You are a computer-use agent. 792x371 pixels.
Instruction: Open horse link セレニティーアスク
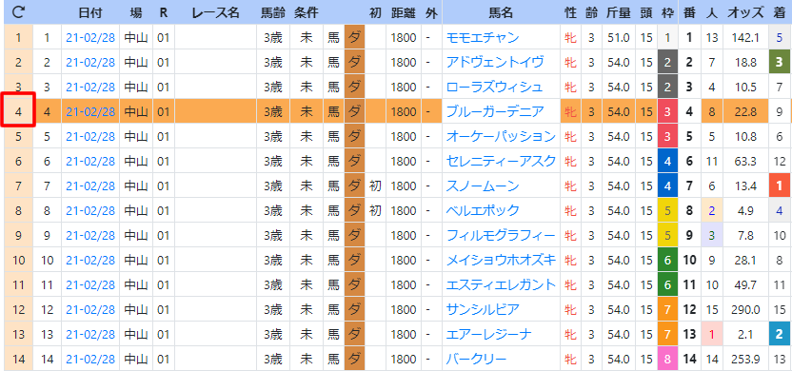501,161
